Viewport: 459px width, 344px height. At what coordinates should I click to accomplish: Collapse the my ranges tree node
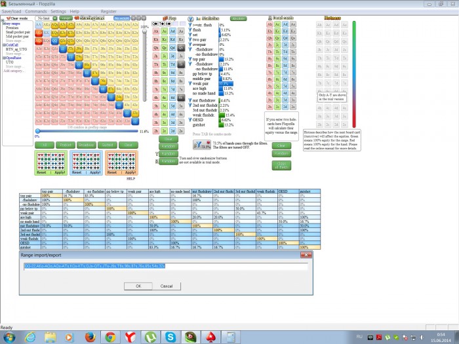(x=3, y=24)
